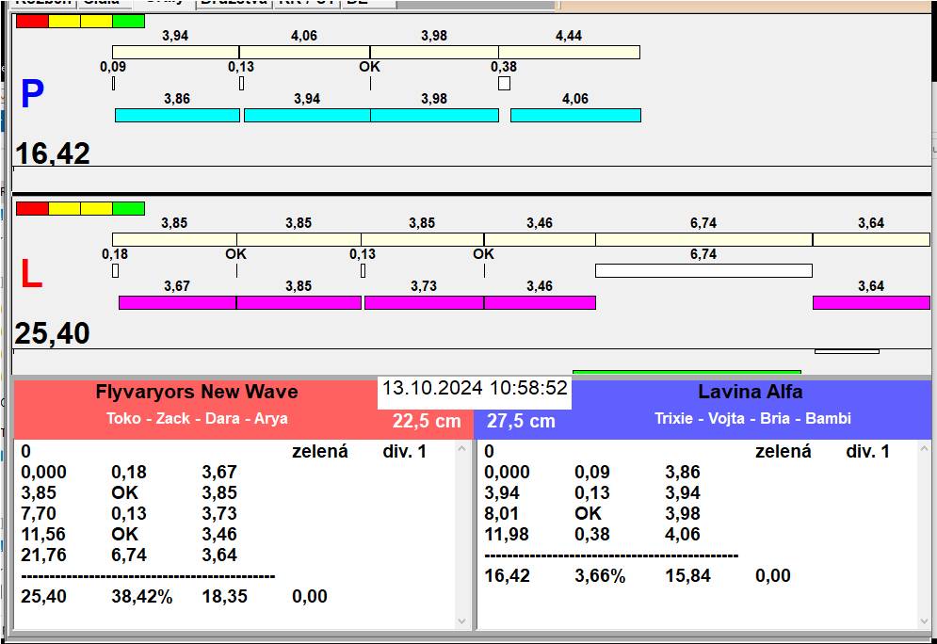Click the green start light in lane L
Screen dimensions: 937x644
click(128, 208)
